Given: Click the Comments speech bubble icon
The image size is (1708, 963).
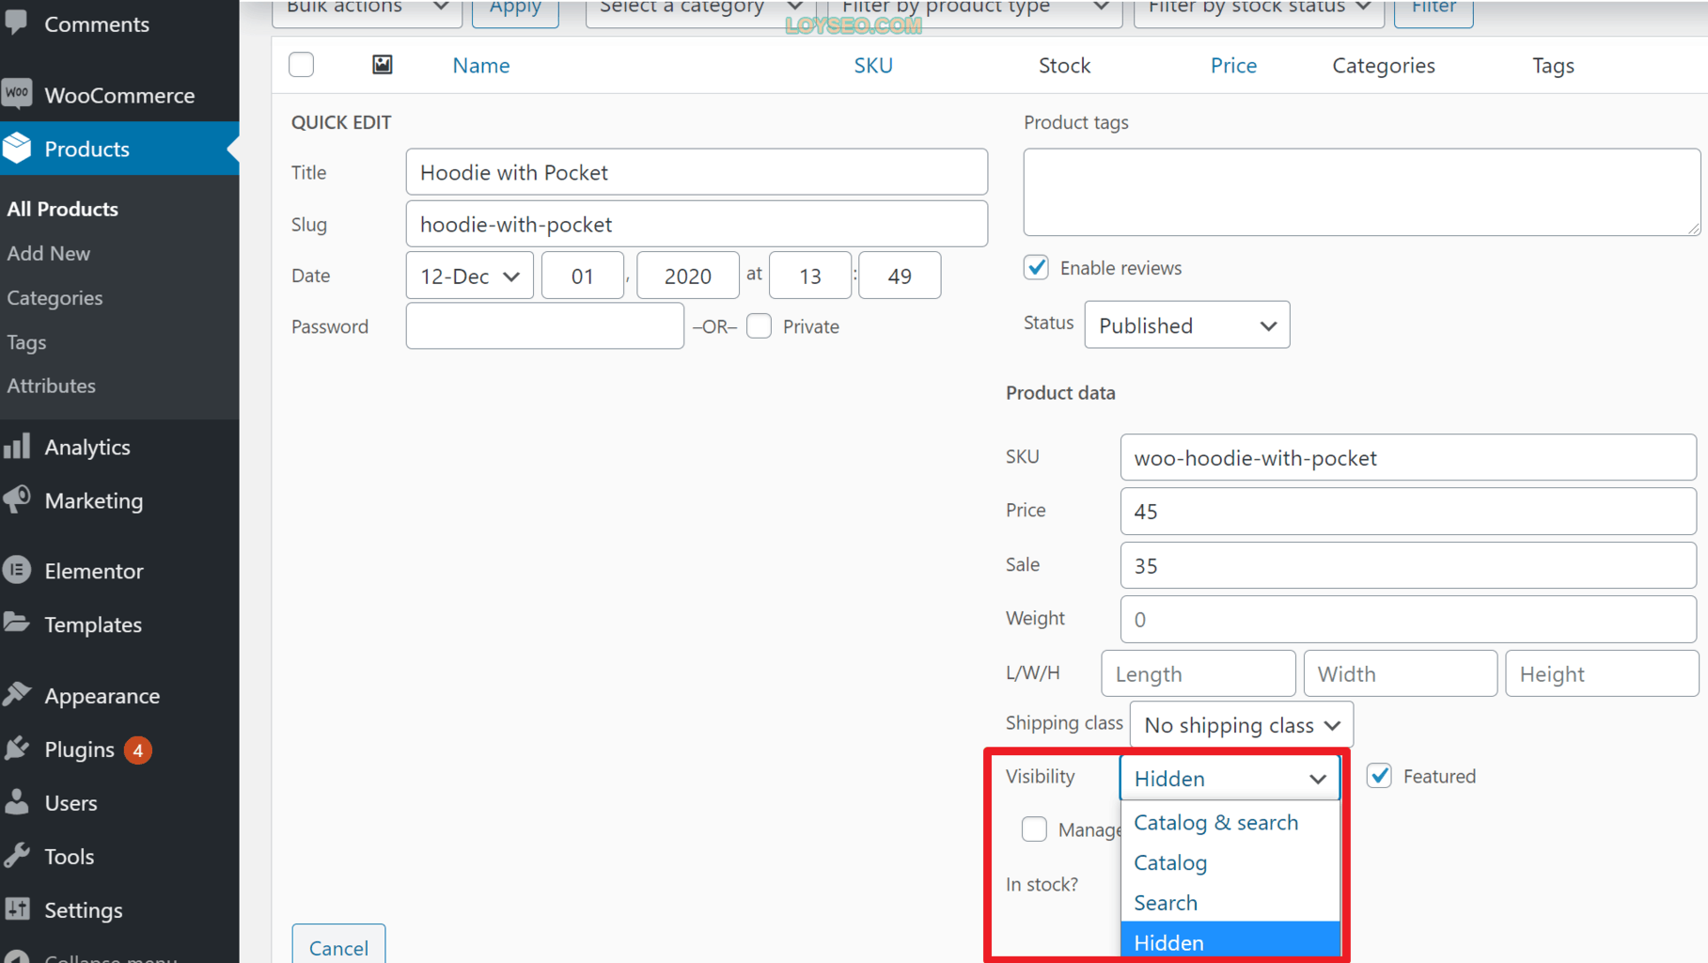Looking at the screenshot, I should [x=17, y=23].
